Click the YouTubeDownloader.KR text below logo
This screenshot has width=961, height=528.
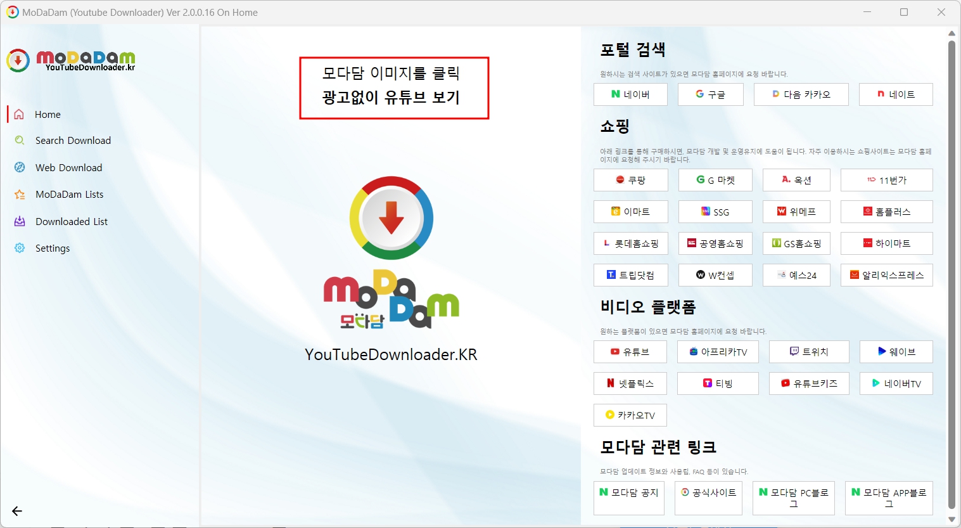coord(391,354)
